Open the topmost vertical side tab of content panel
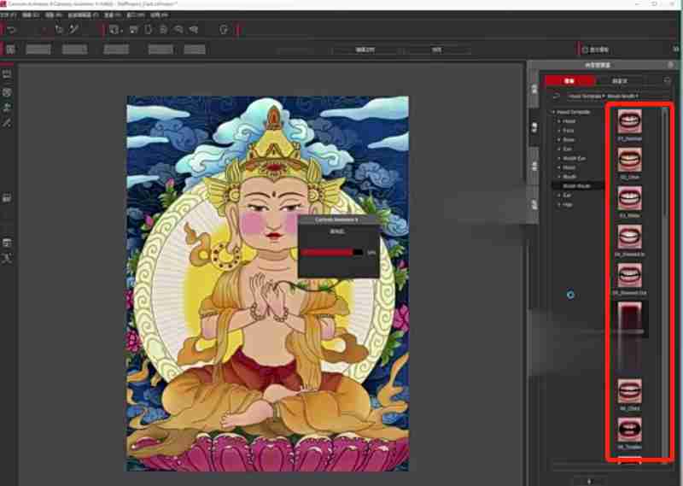The height and width of the screenshot is (486, 683). [x=534, y=90]
